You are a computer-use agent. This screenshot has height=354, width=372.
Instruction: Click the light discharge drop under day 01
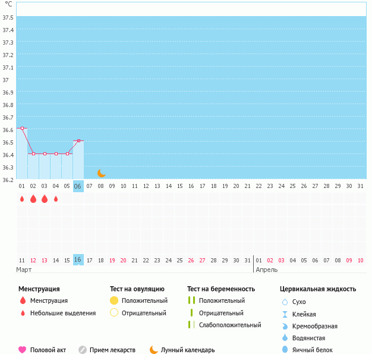click(22, 199)
